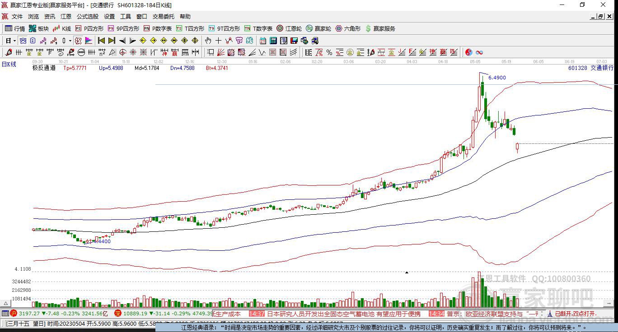The image size is (618, 332).
Task: Open the T数字表 tool
Action: (258, 28)
